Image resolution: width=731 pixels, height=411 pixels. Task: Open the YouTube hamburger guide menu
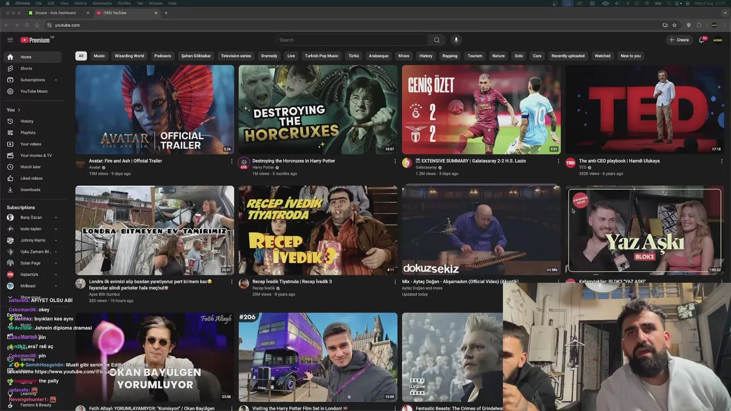coord(10,40)
